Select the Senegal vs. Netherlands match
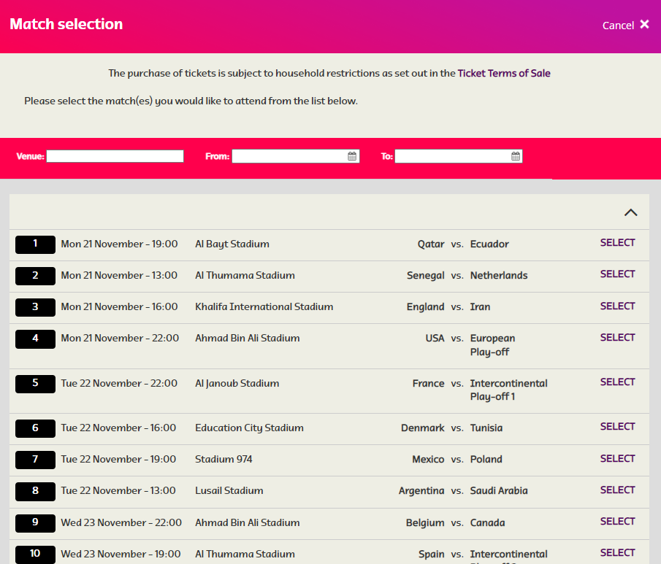Viewport: 661px width, 564px height. tap(617, 274)
